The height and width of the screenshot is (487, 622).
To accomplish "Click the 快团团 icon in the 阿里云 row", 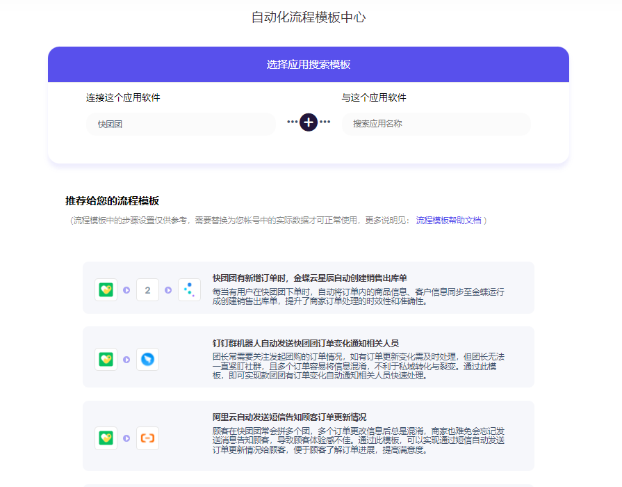I will [106, 438].
